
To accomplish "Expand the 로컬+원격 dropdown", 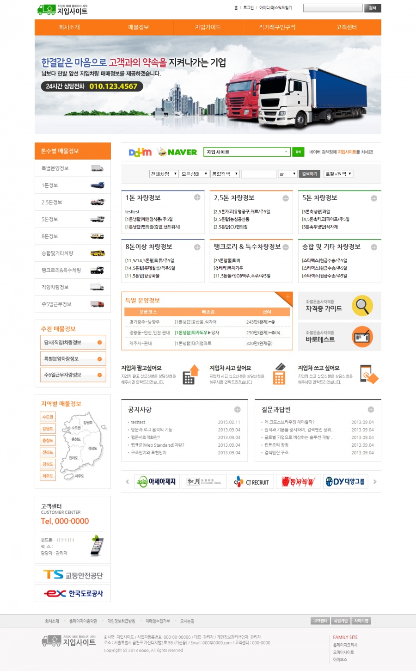I will [338, 174].
